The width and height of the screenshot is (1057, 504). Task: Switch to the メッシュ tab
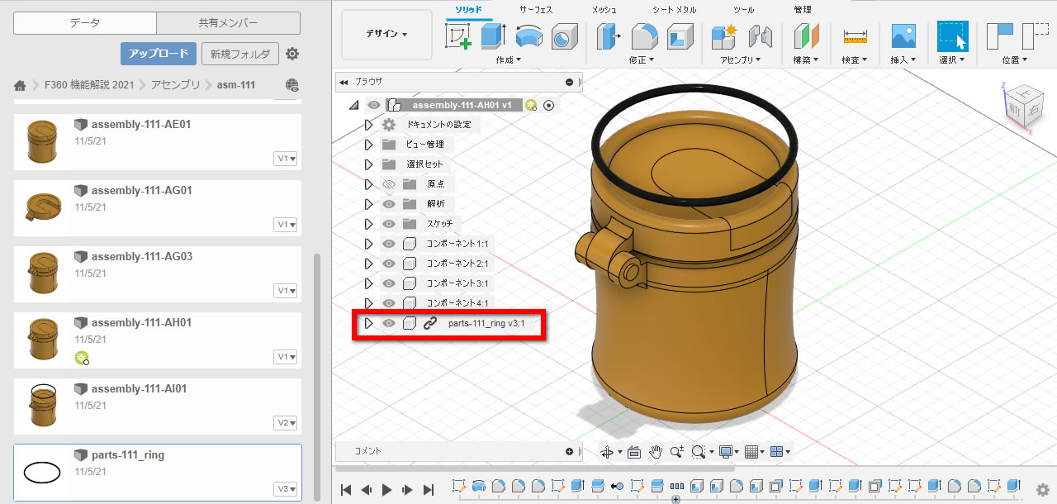click(604, 10)
